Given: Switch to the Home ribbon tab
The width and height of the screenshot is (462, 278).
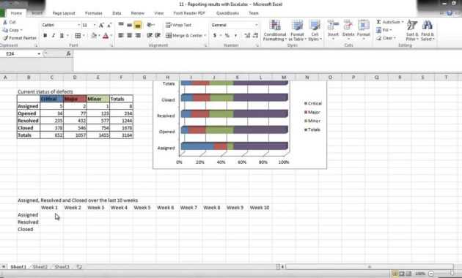Looking at the screenshot, I should coord(16,13).
